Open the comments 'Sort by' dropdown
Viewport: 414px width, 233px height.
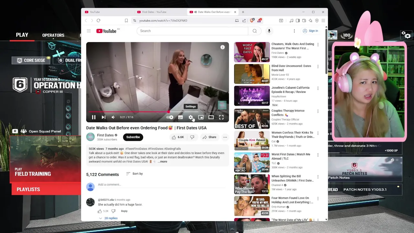point(134,174)
